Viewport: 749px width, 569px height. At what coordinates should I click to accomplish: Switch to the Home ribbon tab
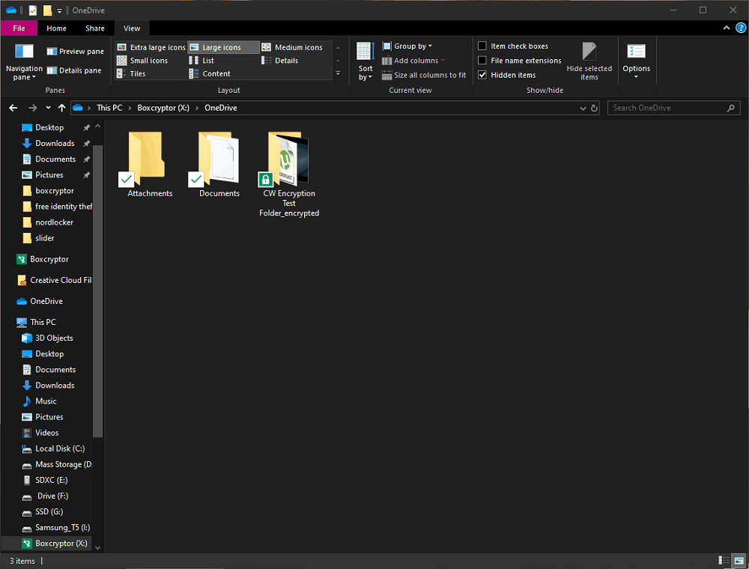pos(56,28)
